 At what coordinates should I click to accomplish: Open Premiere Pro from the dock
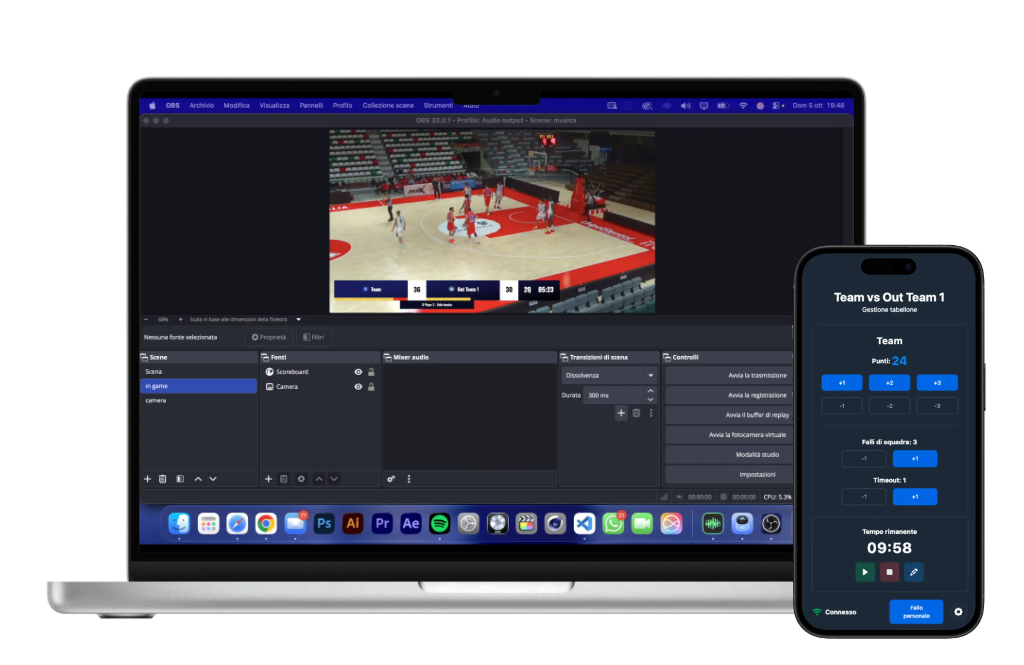[x=382, y=523]
